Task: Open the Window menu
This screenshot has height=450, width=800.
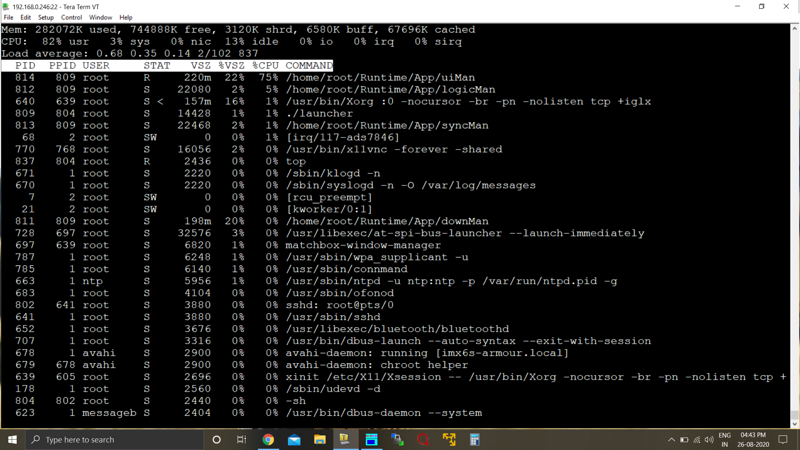Action: [100, 17]
